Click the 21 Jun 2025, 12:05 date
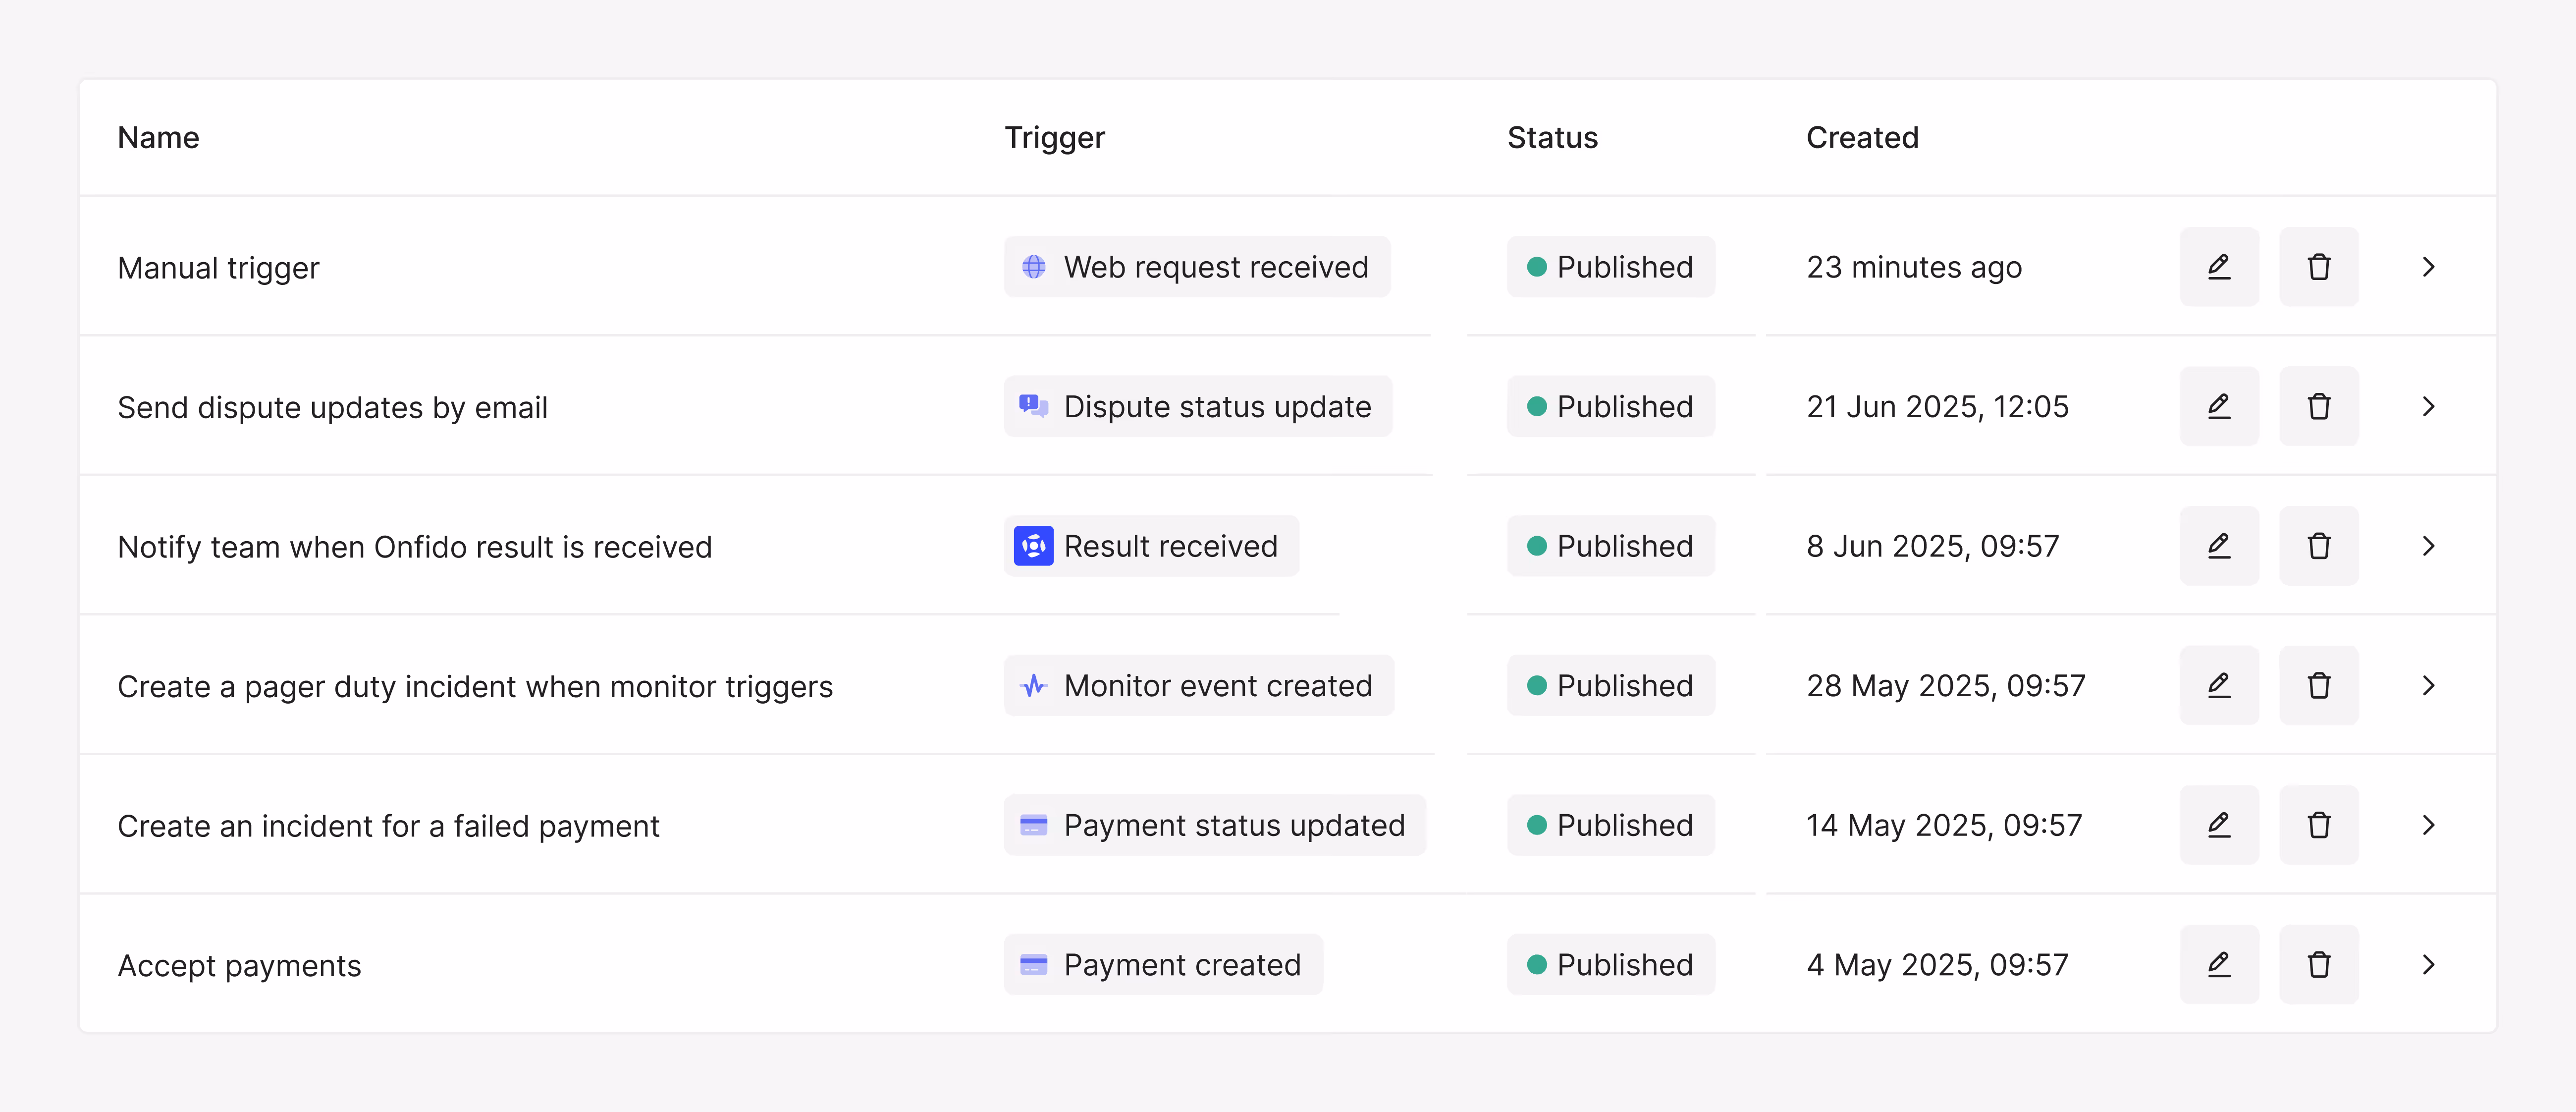Image resolution: width=2576 pixels, height=1112 pixels. pyautogui.click(x=1937, y=406)
